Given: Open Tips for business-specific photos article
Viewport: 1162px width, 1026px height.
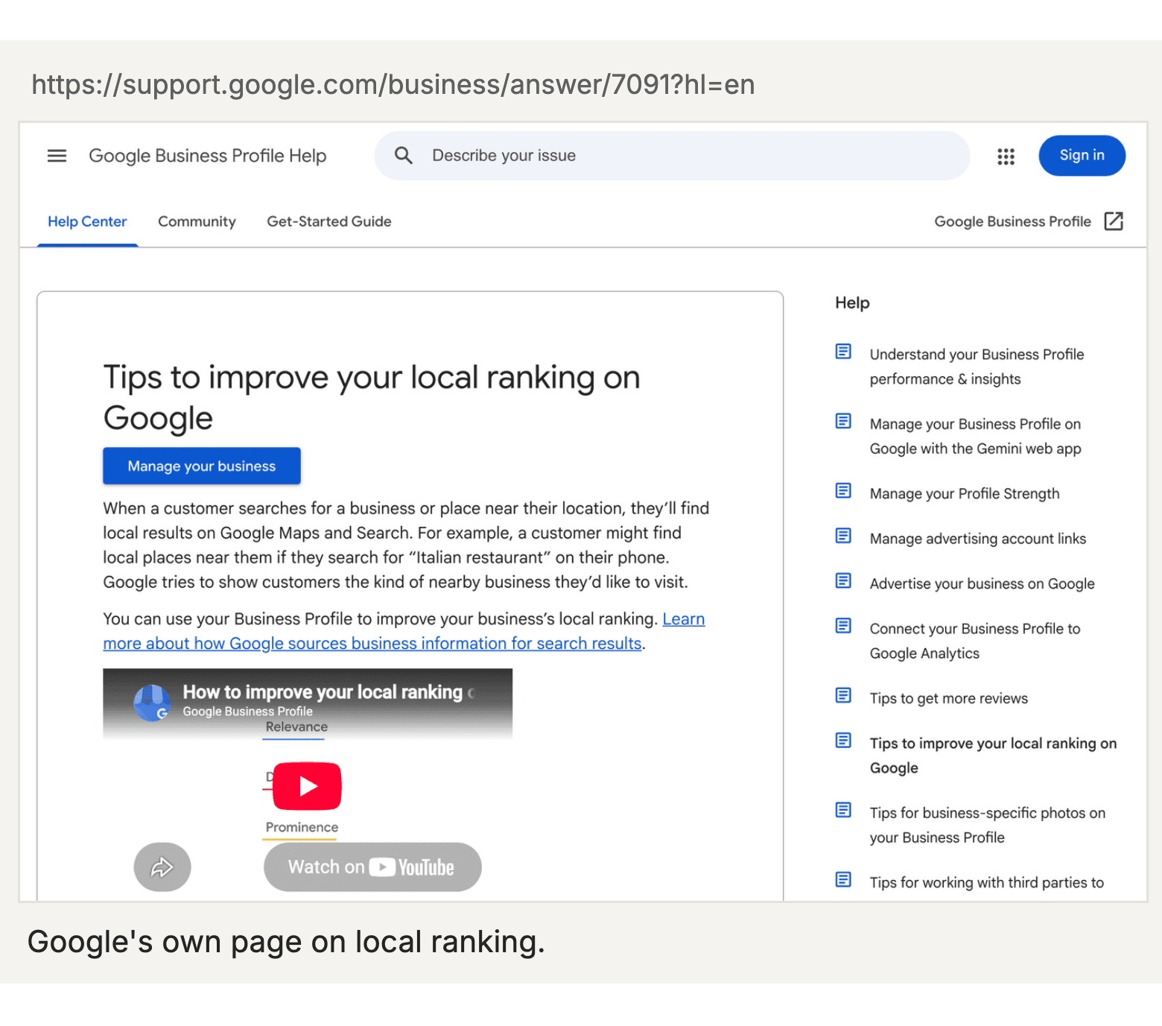Looking at the screenshot, I should [988, 825].
